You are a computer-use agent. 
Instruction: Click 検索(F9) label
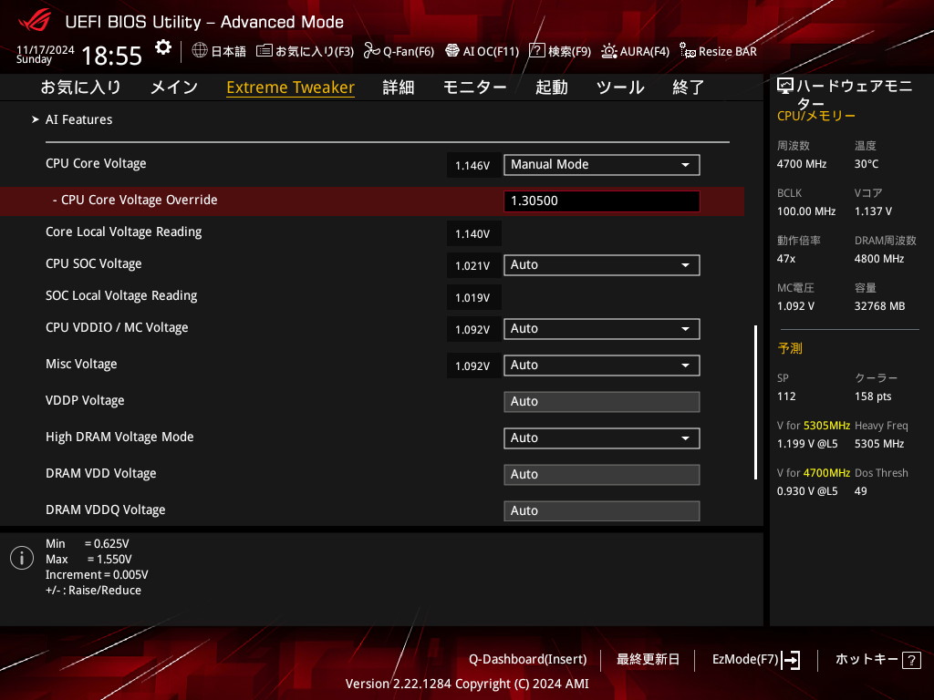pyautogui.click(x=569, y=52)
